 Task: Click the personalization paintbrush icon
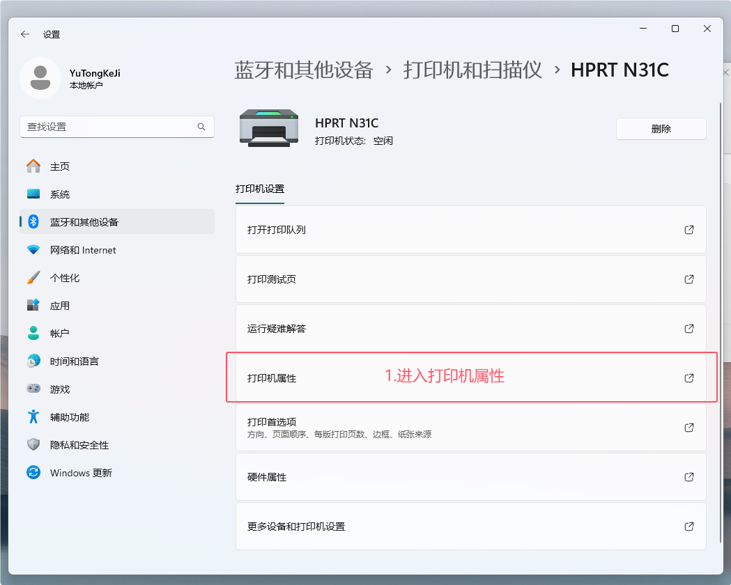pos(33,278)
